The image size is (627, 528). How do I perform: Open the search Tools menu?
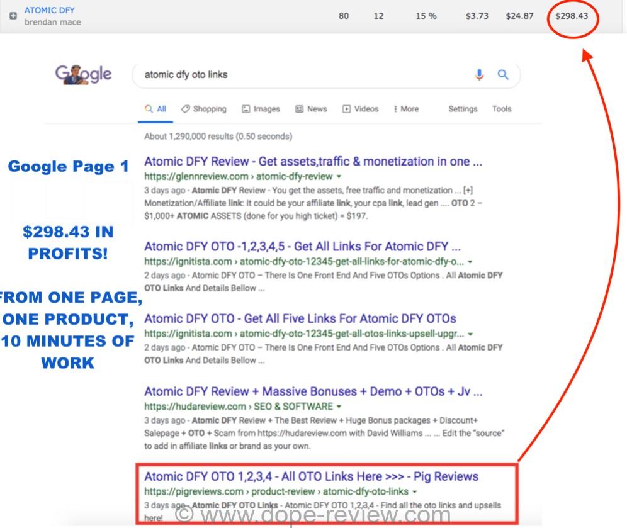click(502, 109)
